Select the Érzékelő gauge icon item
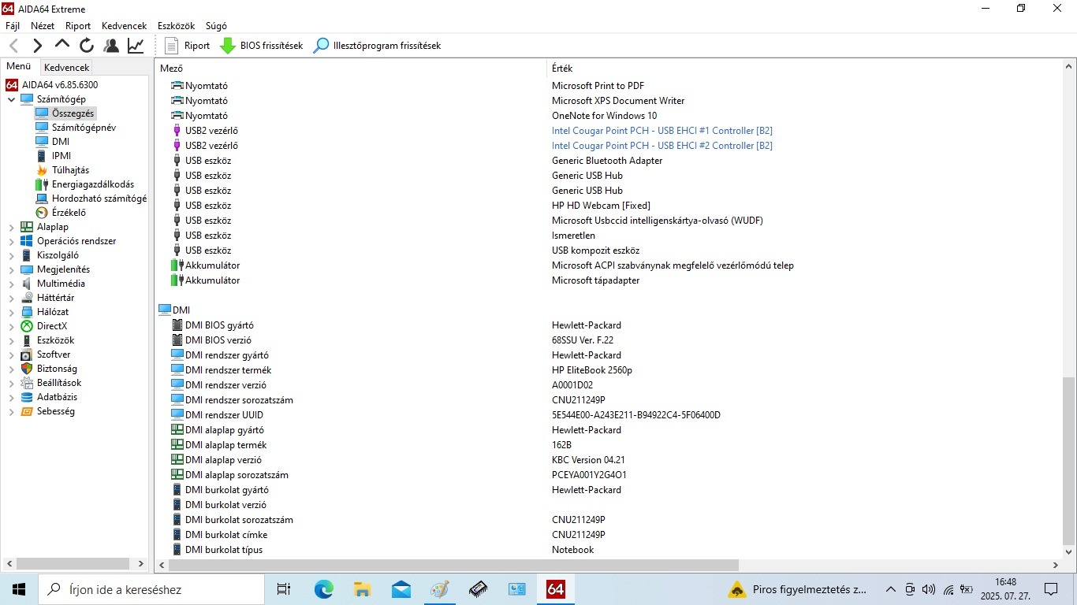Screen dimensions: 1077x605 [42, 213]
